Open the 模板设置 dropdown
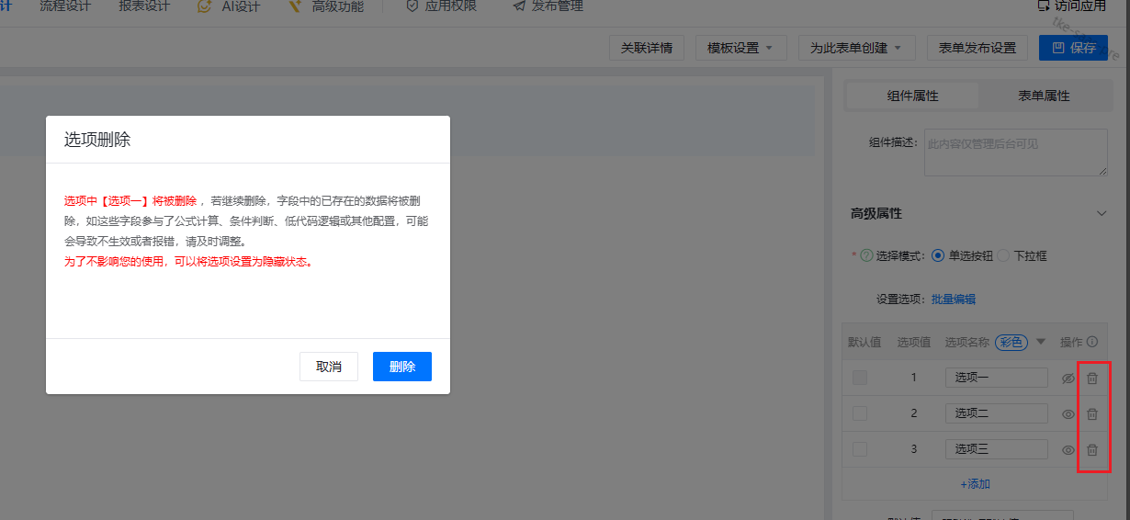1130x520 pixels. click(740, 48)
